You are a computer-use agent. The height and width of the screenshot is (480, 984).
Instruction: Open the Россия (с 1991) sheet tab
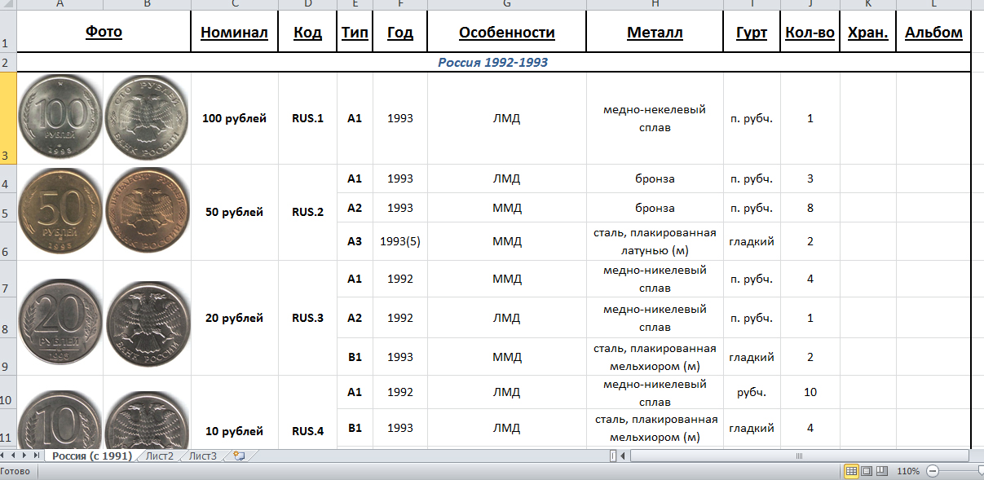point(92,456)
